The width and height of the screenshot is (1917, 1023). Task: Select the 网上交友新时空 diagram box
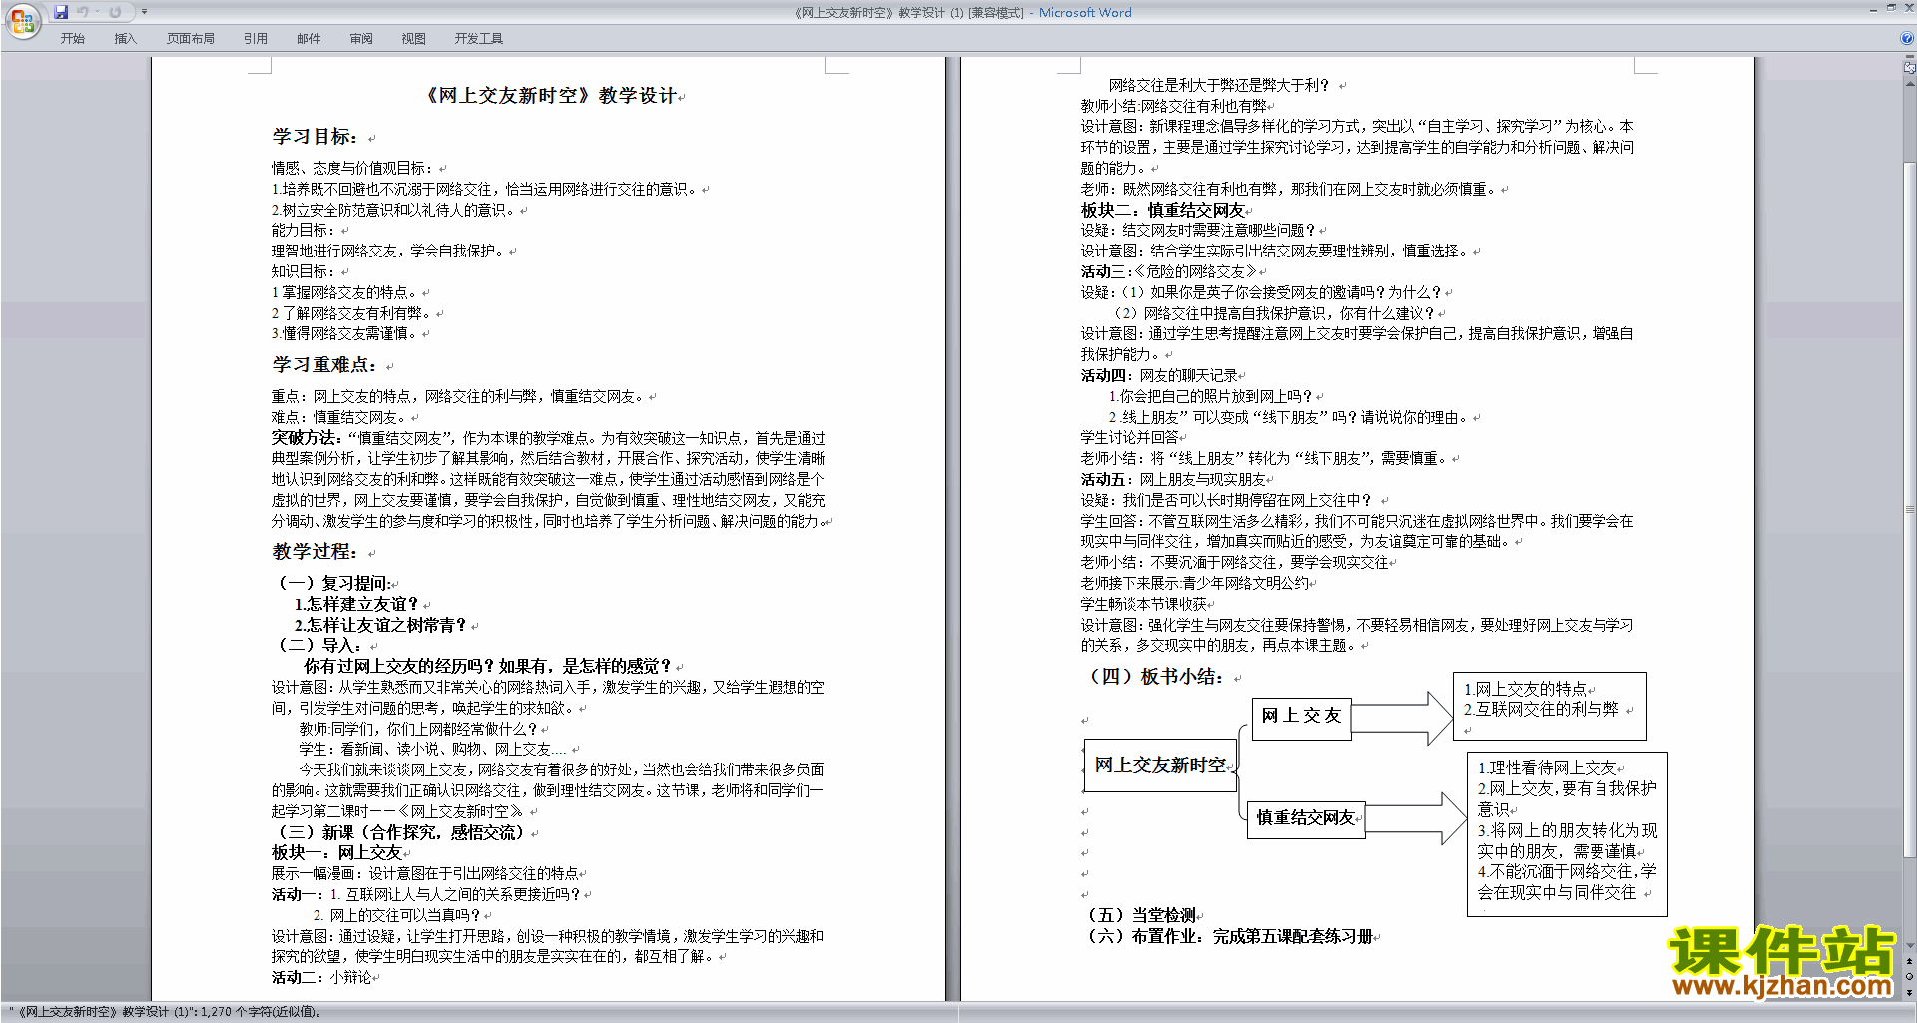[1161, 766]
